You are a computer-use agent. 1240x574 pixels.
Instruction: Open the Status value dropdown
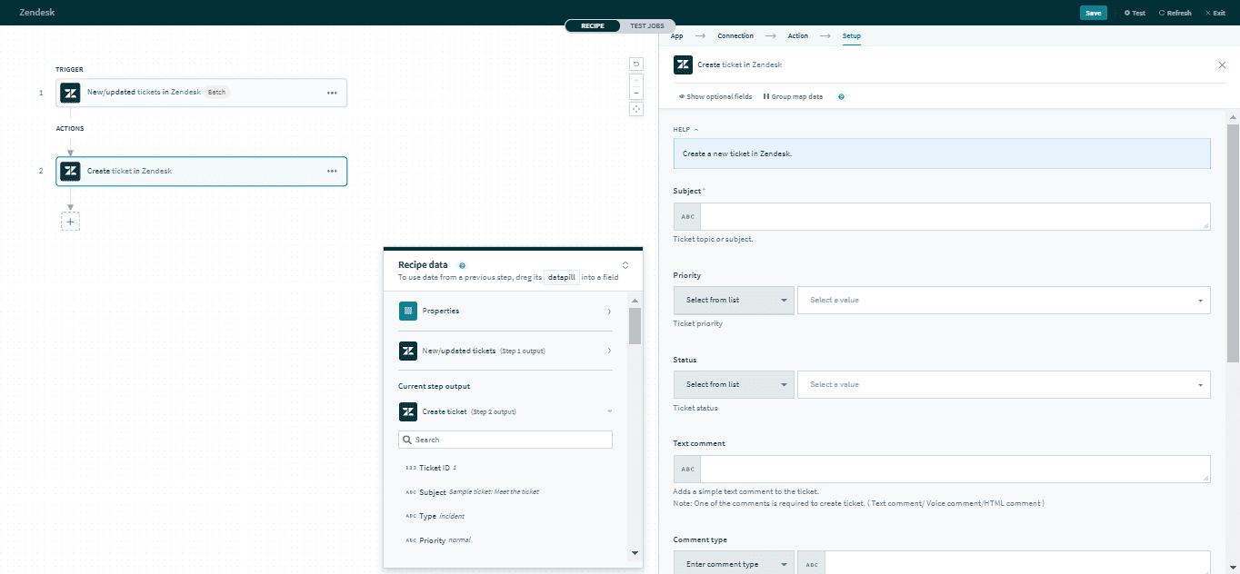[x=1003, y=384]
